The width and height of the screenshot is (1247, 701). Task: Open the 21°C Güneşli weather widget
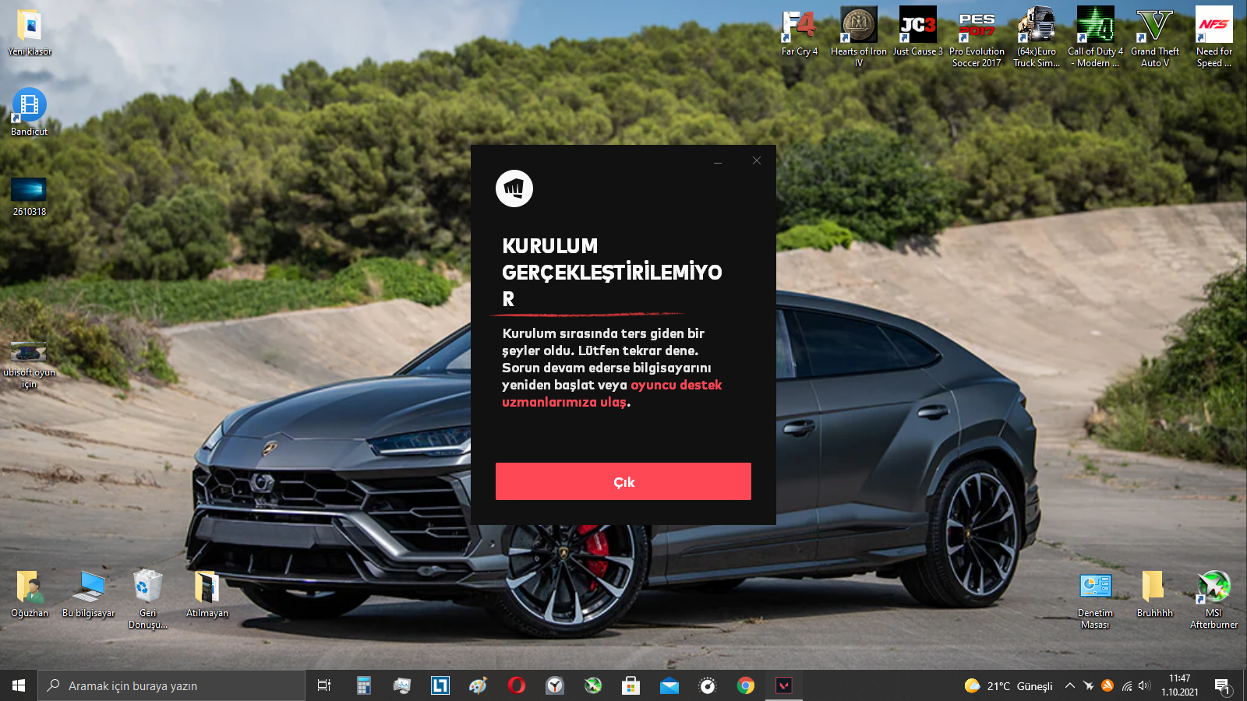[1009, 685]
